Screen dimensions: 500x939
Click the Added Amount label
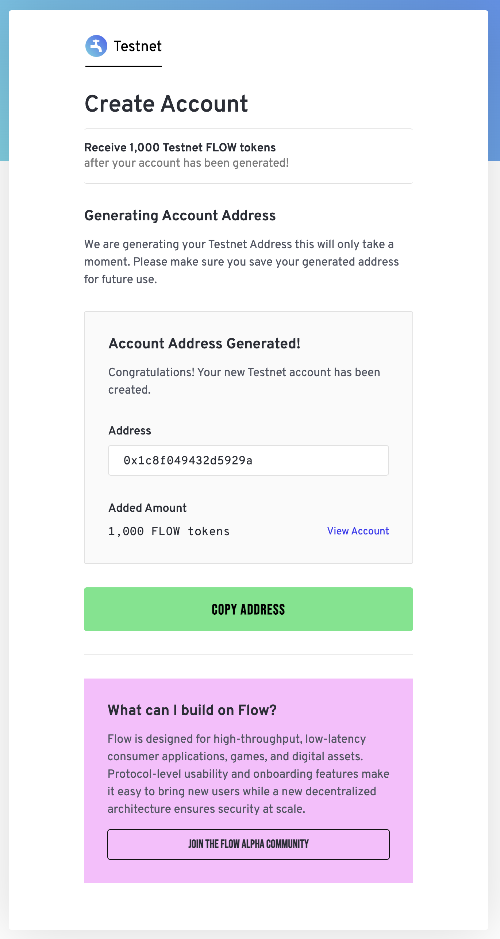[147, 508]
